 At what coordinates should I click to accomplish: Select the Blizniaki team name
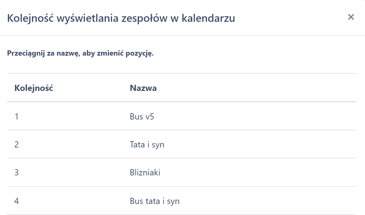pos(145,173)
